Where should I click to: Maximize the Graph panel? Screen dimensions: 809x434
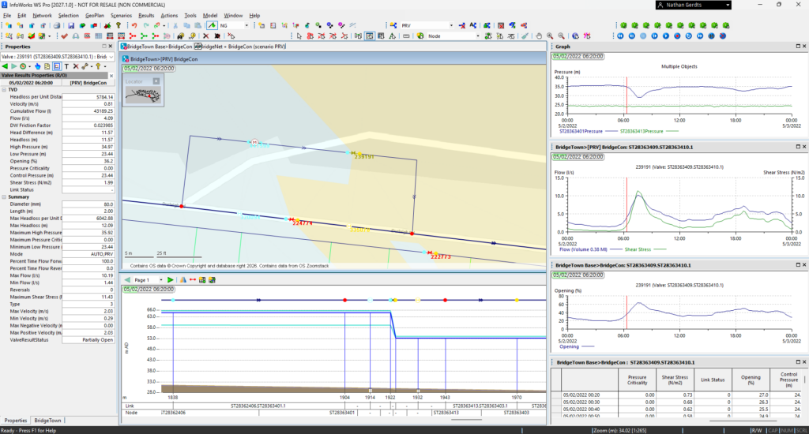[798, 47]
